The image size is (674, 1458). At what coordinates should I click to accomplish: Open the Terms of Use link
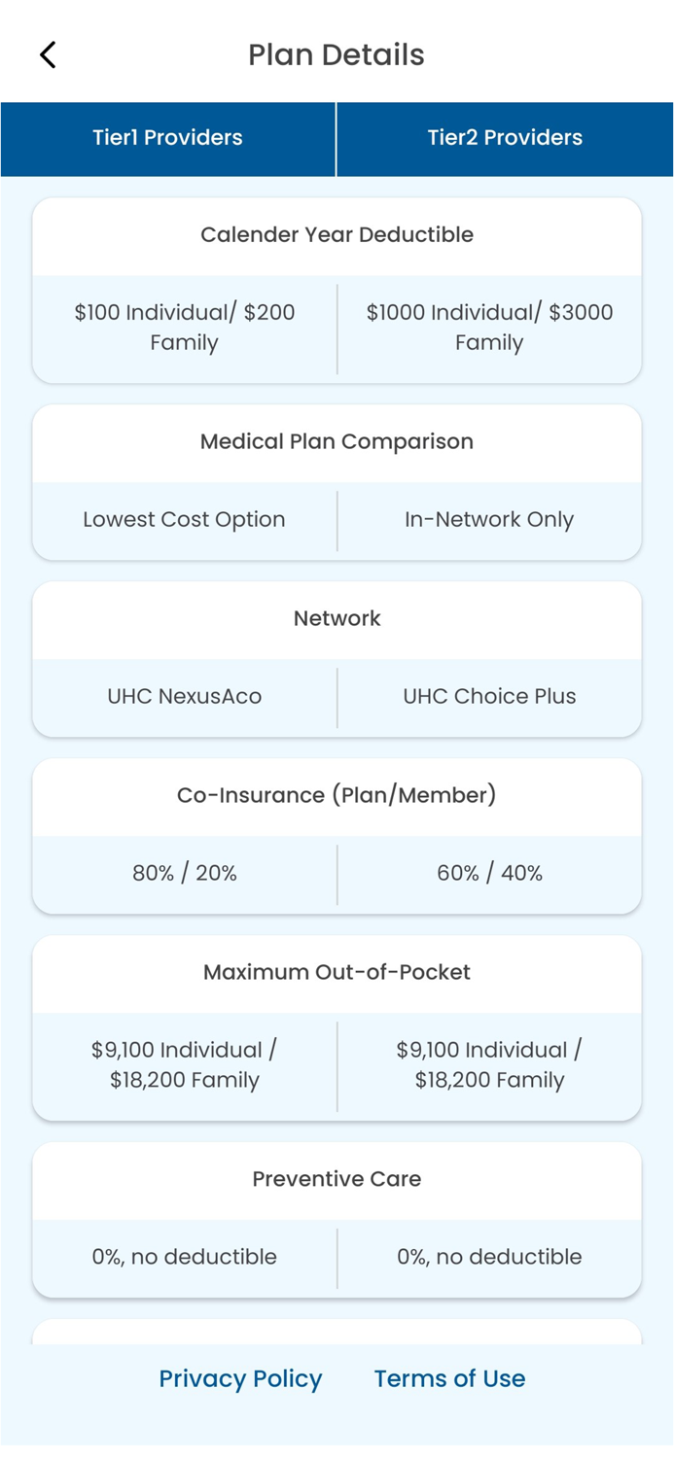tap(449, 1378)
